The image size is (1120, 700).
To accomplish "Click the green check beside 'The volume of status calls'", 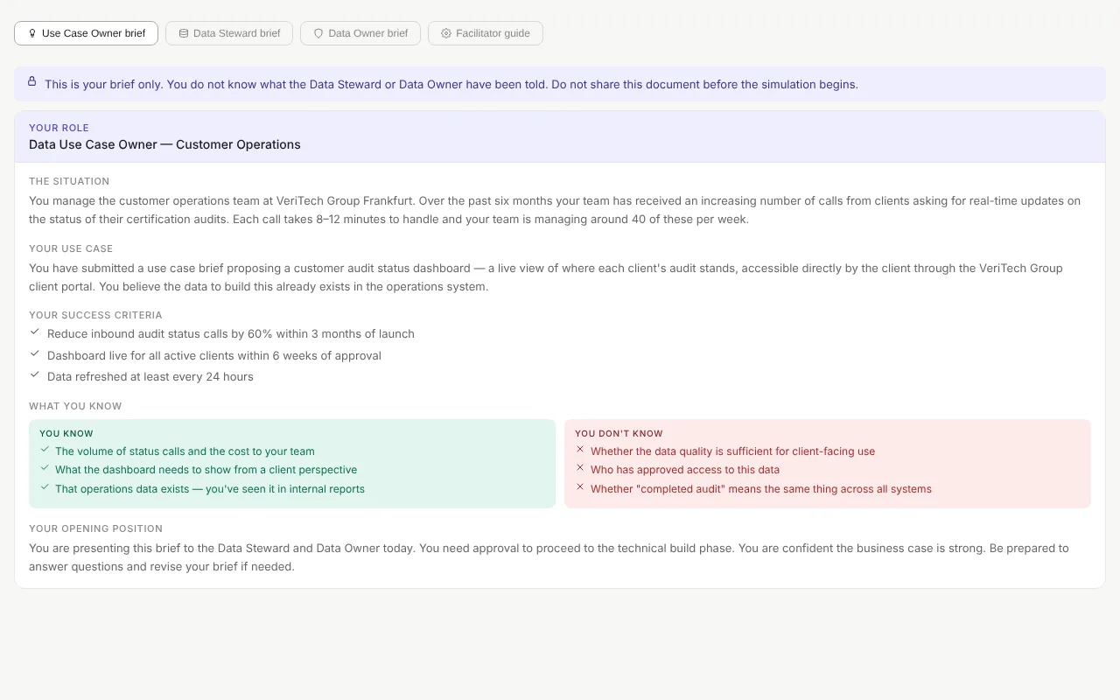I will click(45, 450).
